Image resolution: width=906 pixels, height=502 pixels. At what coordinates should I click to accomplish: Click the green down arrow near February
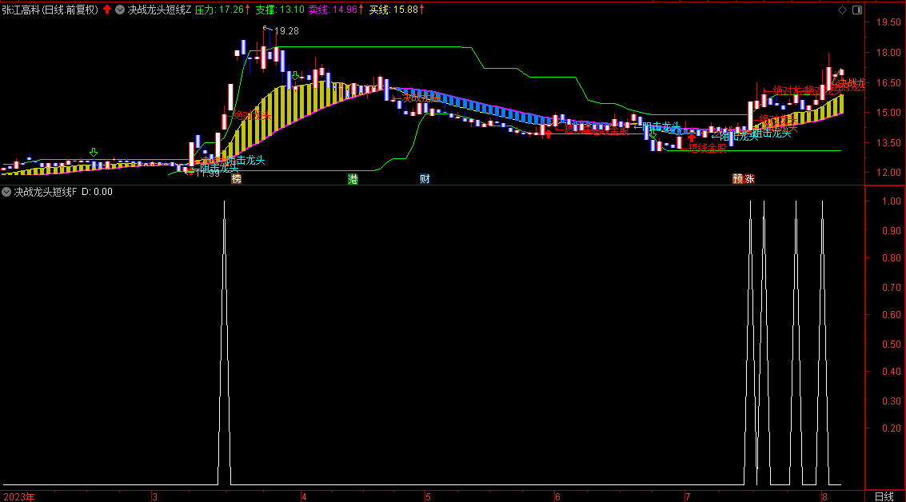click(x=94, y=152)
